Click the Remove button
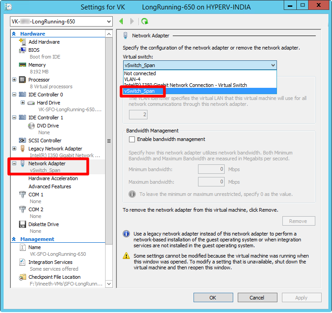Screen dimensions: 332x313 point(299,221)
